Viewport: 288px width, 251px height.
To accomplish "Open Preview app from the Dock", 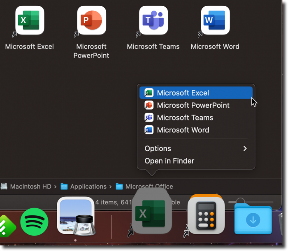I will click(x=76, y=216).
